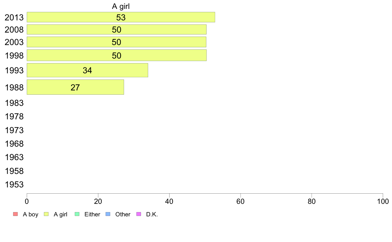Viewport: 392px width, 242px height.
Task: Click the Either legend label text
Action: 92,214
